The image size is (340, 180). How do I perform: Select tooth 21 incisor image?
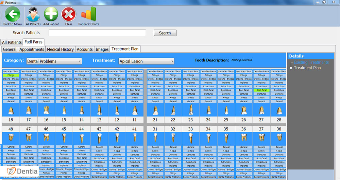click(x=155, y=110)
